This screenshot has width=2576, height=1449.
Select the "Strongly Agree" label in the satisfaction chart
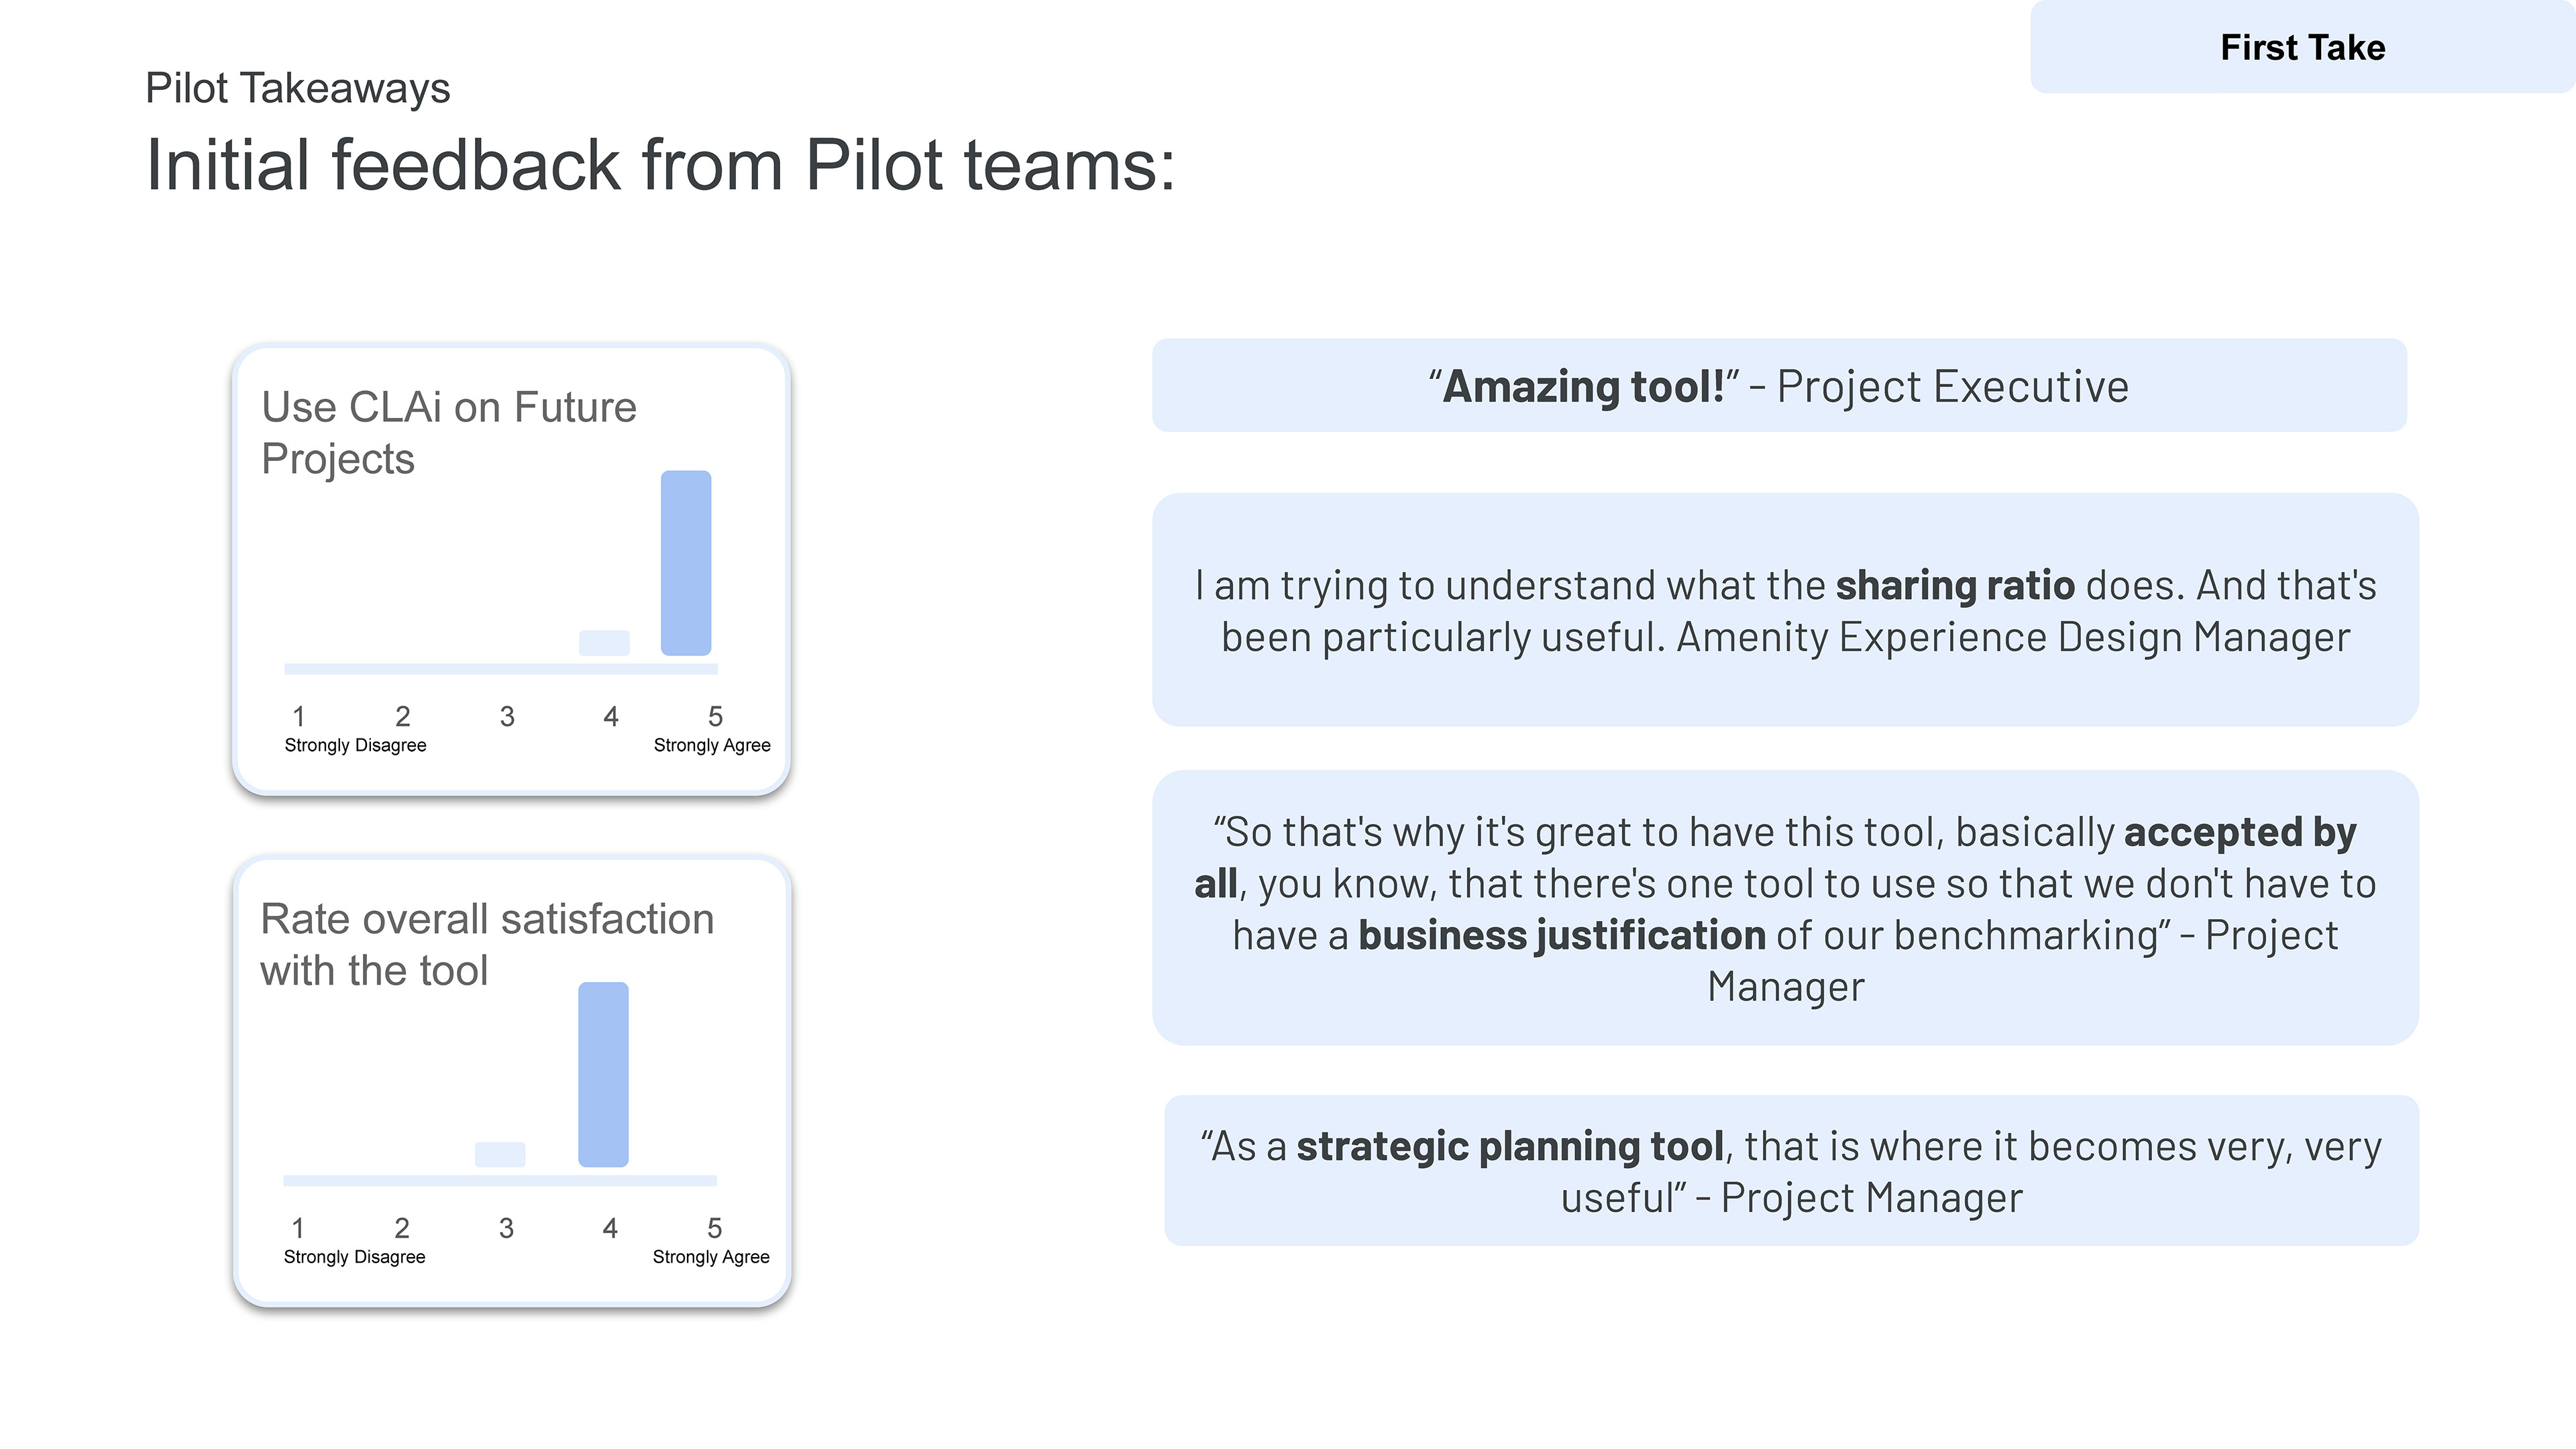[711, 1257]
